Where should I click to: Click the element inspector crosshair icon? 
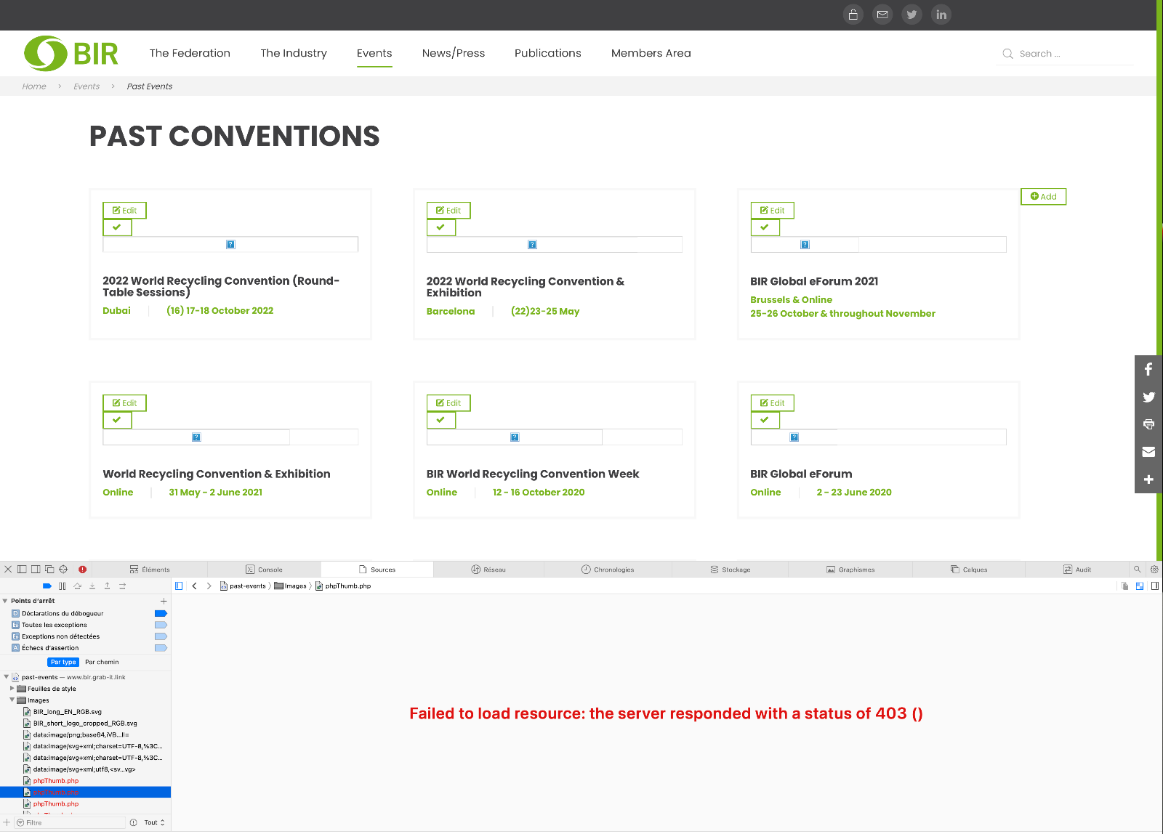coord(63,570)
